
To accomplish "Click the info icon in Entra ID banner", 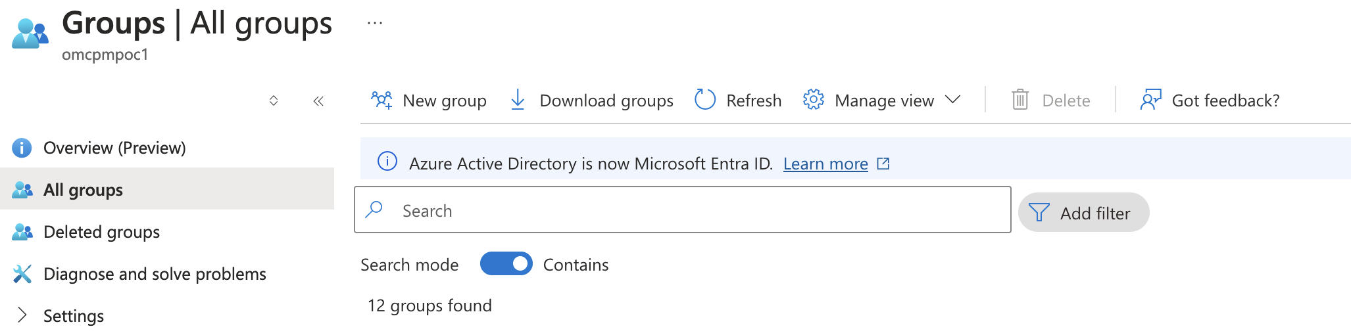I will click(x=387, y=162).
